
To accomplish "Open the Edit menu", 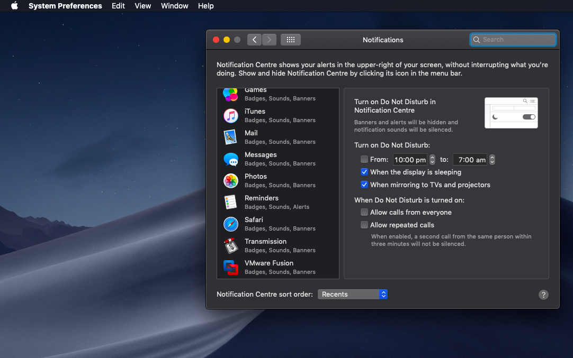I will point(118,6).
